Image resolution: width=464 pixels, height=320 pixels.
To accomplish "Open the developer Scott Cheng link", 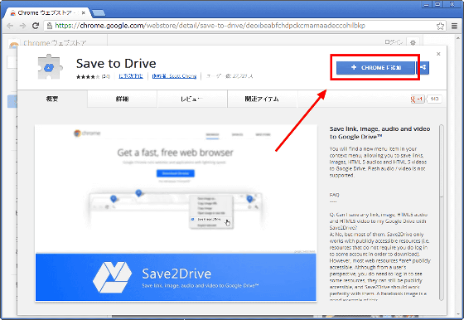I will click(174, 76).
